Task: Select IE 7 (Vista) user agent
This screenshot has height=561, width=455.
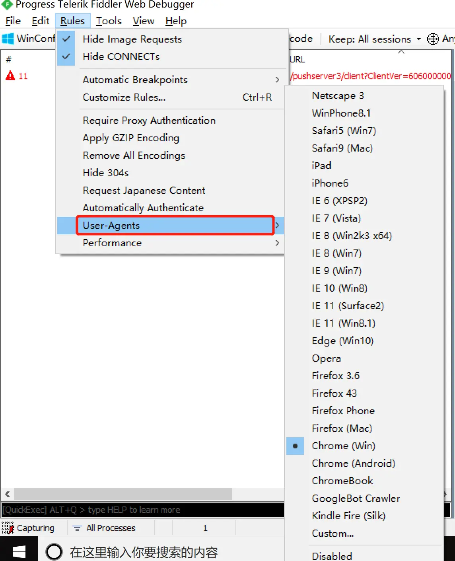Action: pos(364,218)
